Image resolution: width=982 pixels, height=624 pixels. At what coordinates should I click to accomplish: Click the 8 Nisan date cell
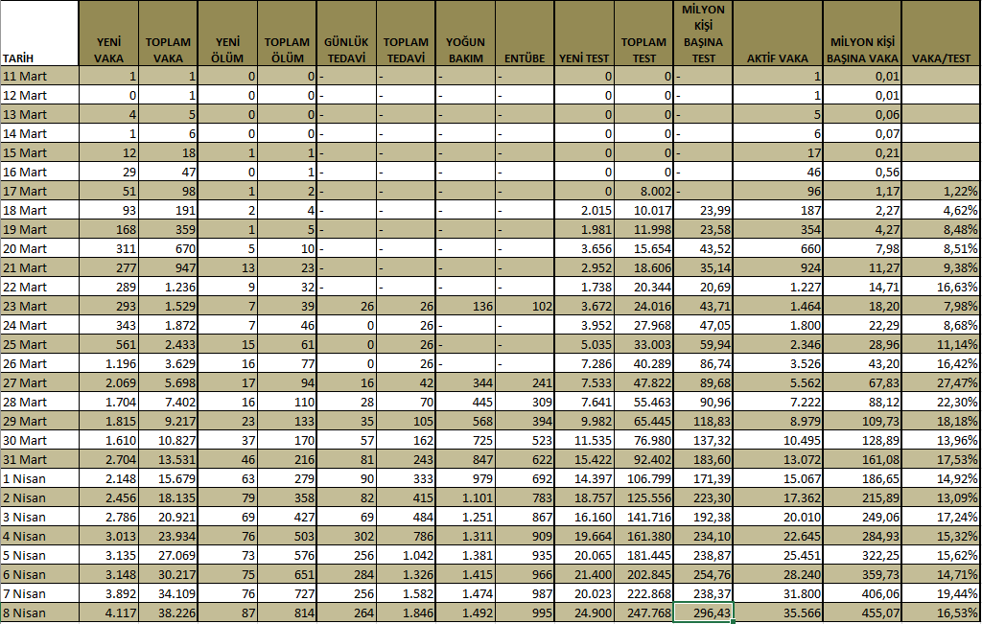point(39,612)
